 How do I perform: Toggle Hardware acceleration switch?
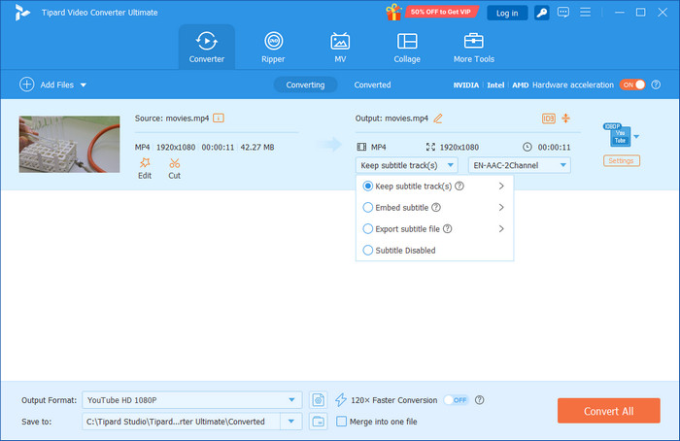(632, 85)
